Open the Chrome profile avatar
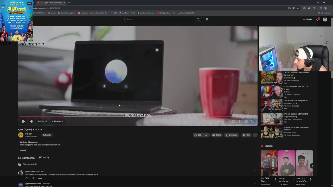 tap(325, 8)
